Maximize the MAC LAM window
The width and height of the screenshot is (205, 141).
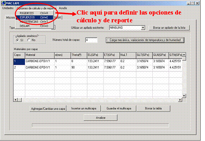click(193, 3)
